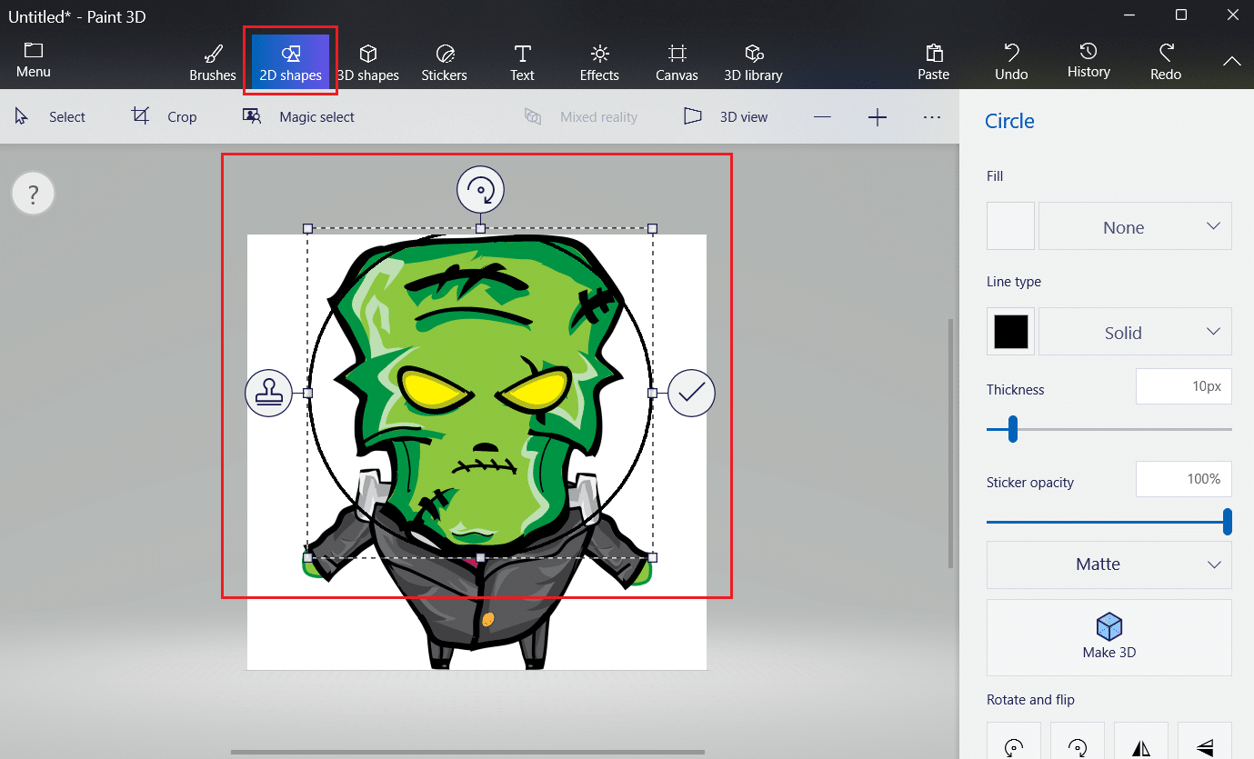Activate the Crop tool
The width and height of the screenshot is (1254, 759).
(165, 116)
